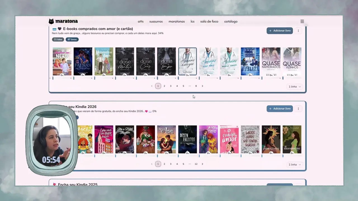Jump to page 12 in Kindle 2026

(x=196, y=164)
